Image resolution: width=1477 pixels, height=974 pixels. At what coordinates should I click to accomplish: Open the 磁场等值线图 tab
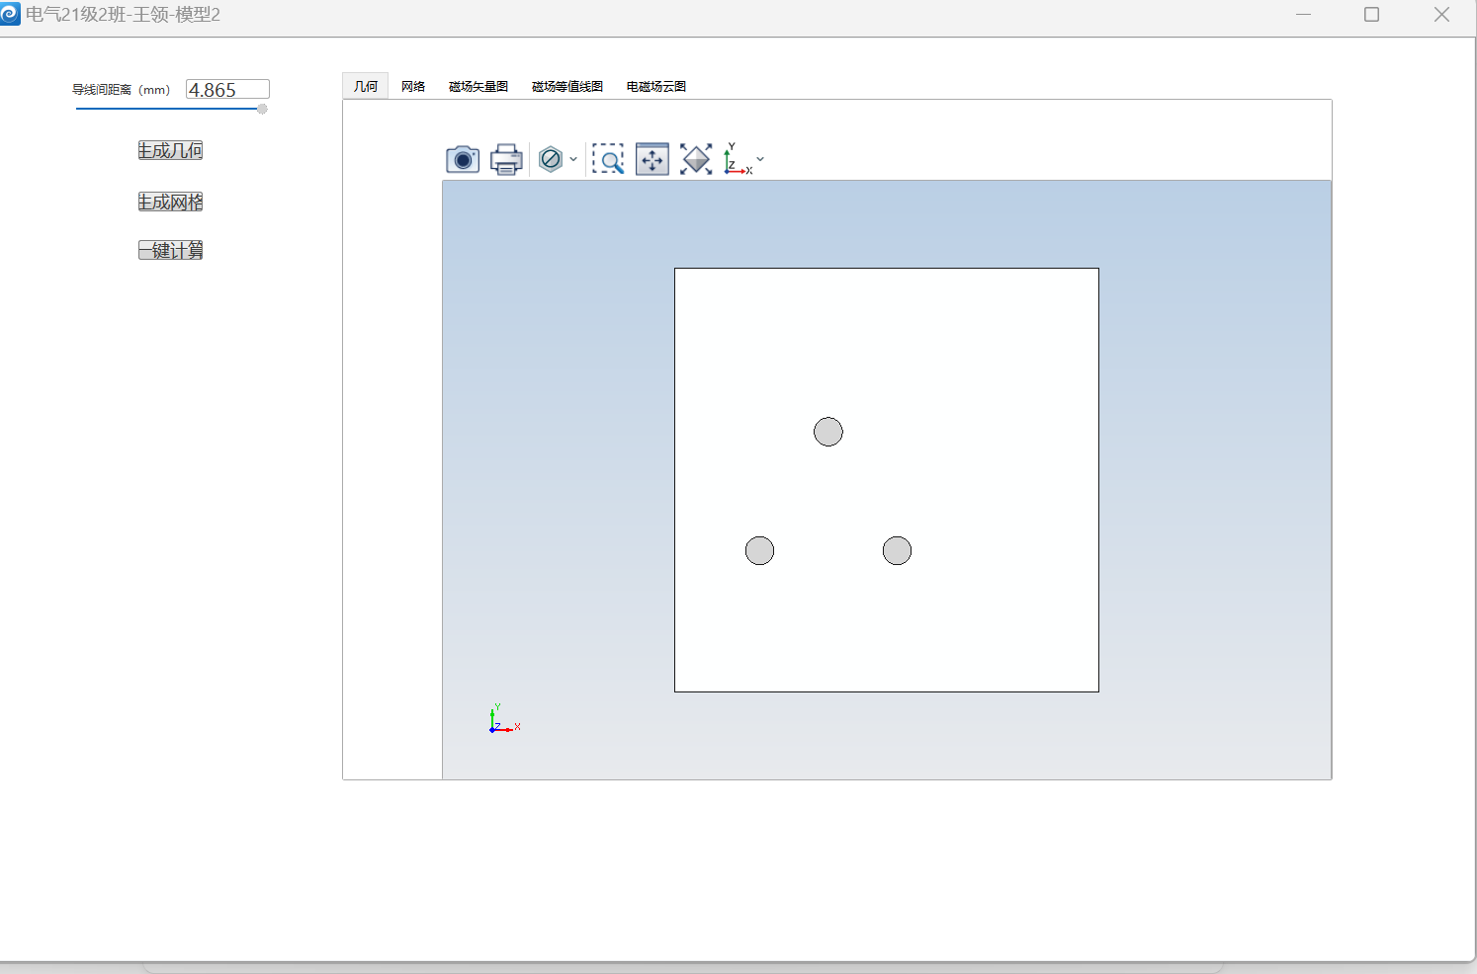pyautogui.click(x=567, y=86)
